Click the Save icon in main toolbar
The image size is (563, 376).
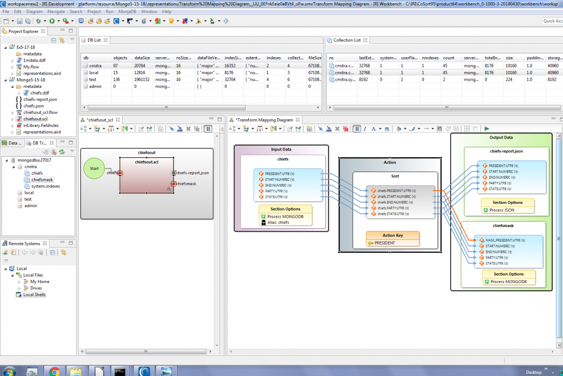20,21
